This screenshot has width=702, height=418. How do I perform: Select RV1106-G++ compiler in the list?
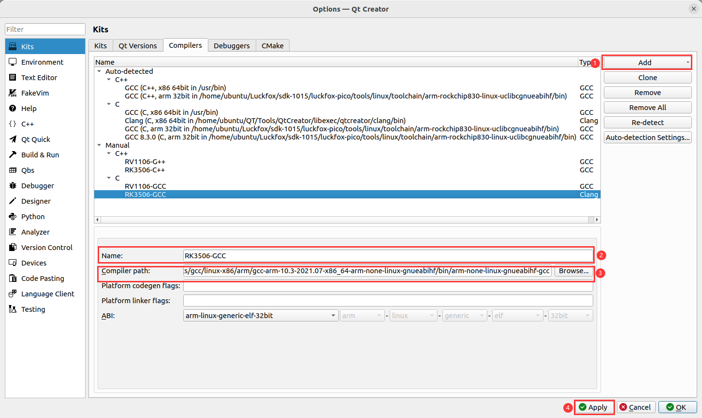[145, 162]
